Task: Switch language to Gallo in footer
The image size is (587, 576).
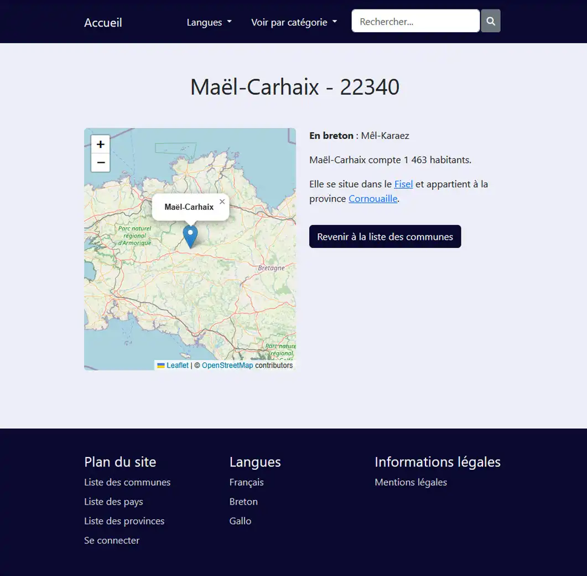Action: 240,521
